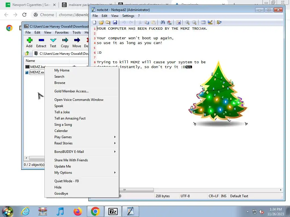Click the Move button in 7-Zip toolbar
Image resolution: width=290 pixels, height=217 pixels.
click(77, 43)
